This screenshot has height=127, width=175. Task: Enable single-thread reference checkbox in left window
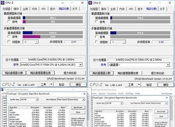[9, 22]
